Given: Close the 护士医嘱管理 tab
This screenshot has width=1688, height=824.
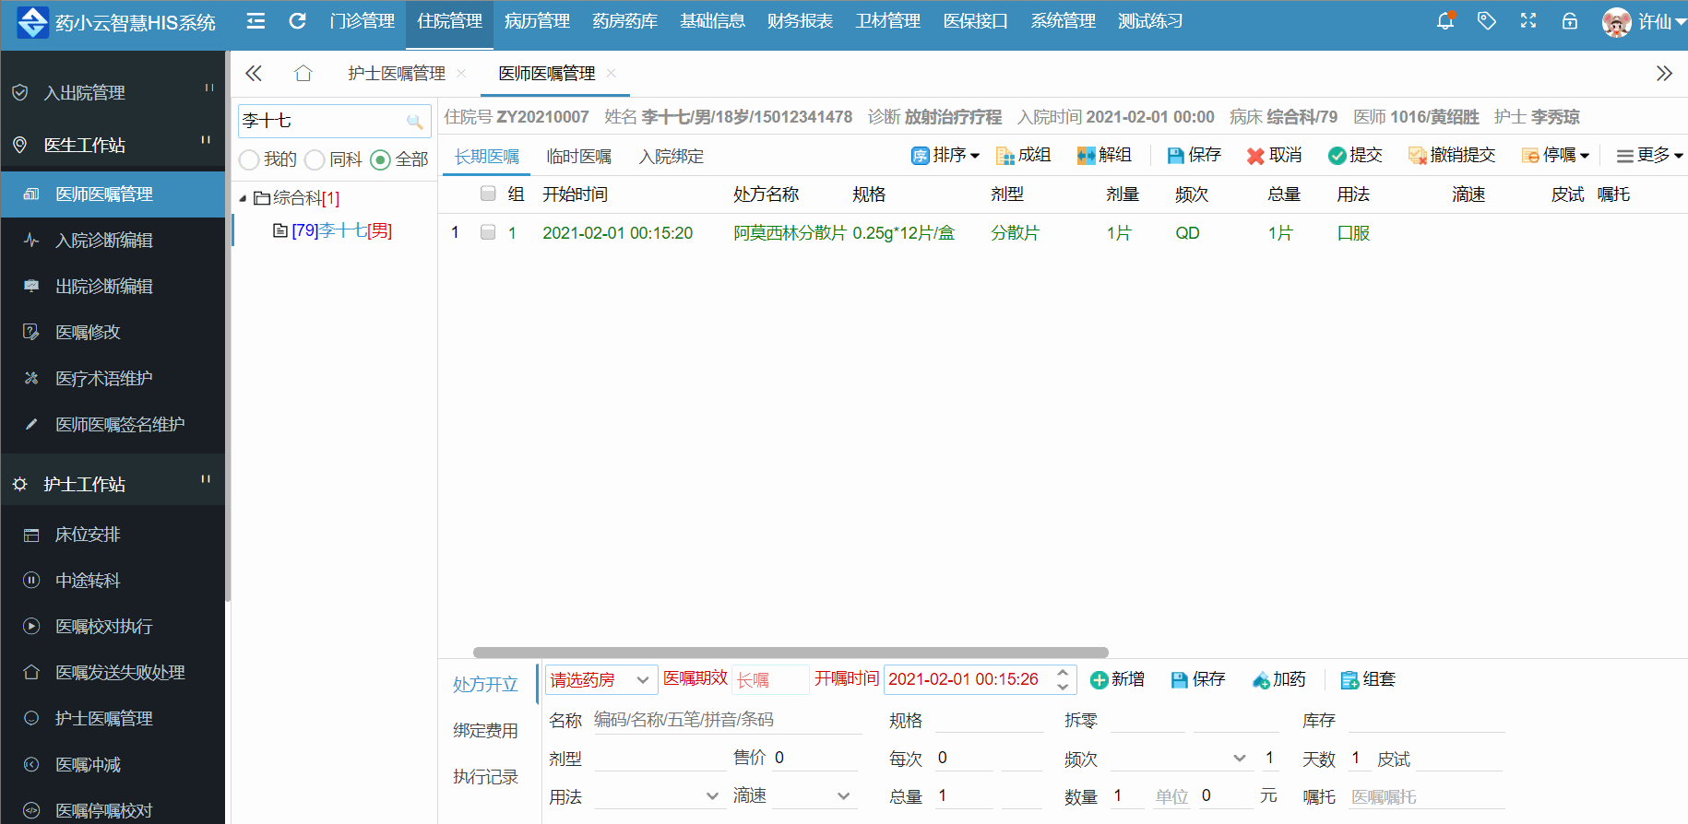Looking at the screenshot, I should coord(461,73).
